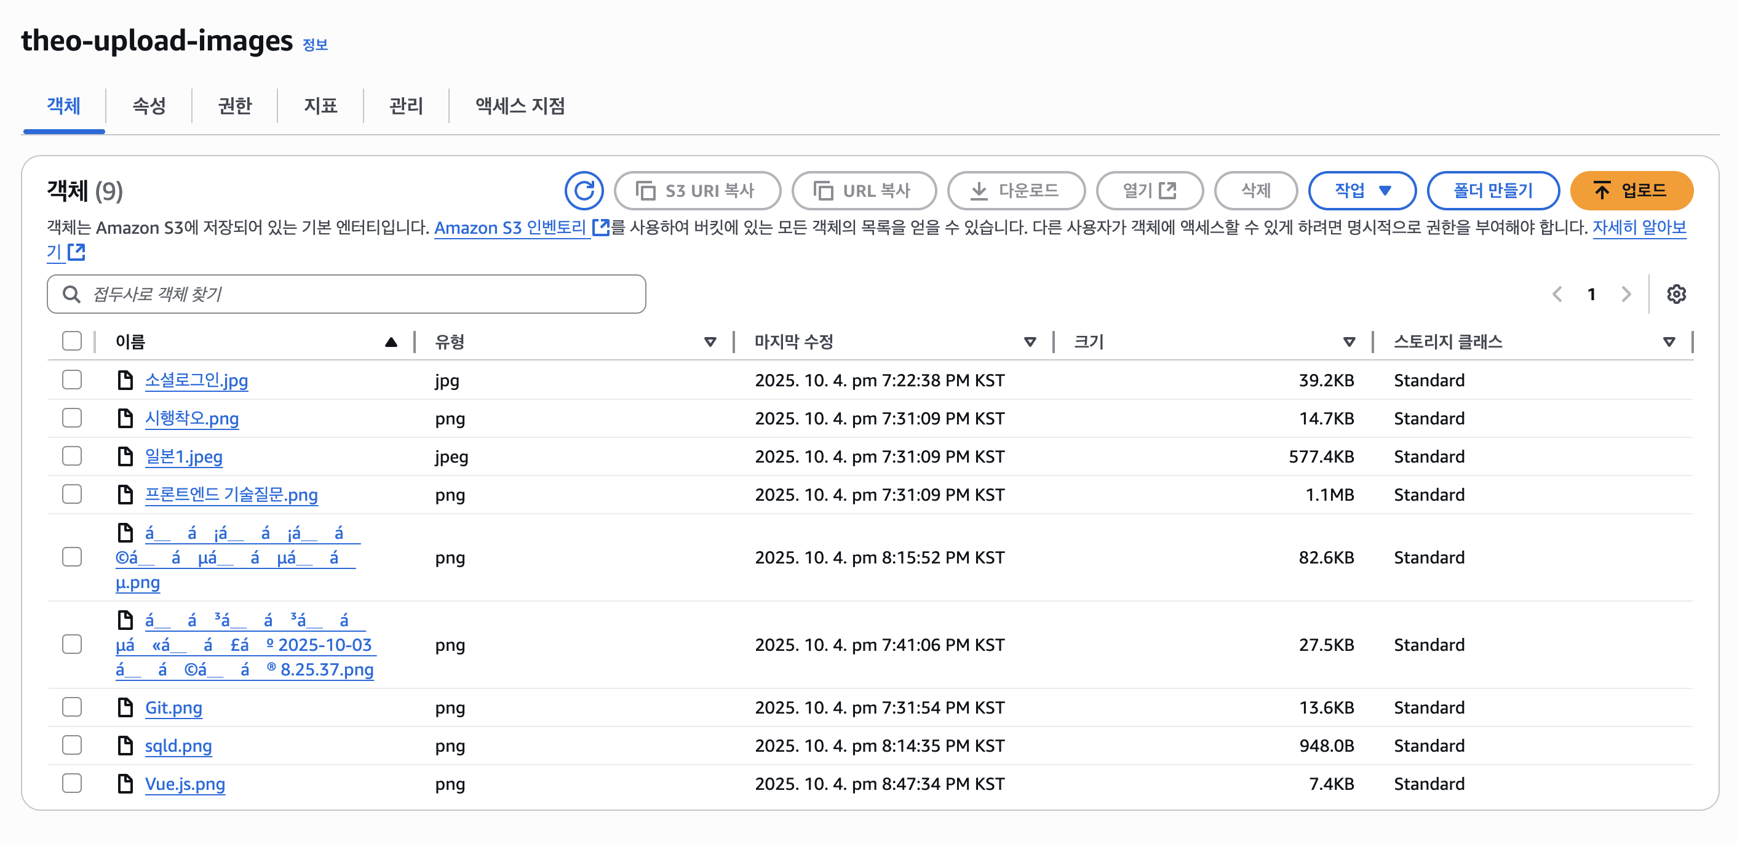Switch to the 권한 tab
The width and height of the screenshot is (1737, 844).
click(x=234, y=105)
